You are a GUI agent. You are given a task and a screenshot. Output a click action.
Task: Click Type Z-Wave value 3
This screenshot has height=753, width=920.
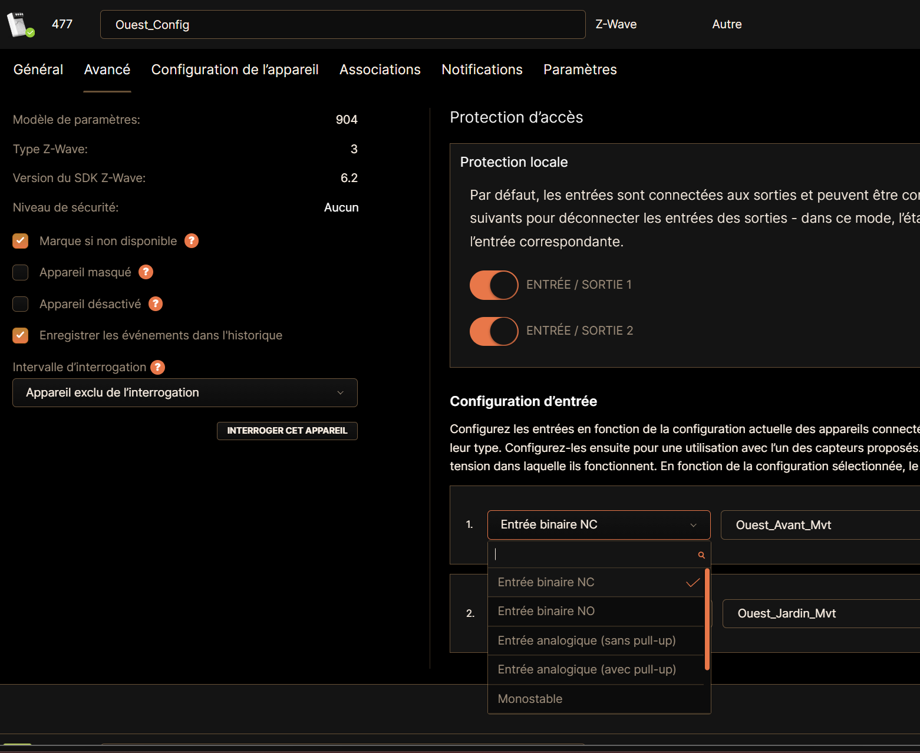tap(354, 149)
